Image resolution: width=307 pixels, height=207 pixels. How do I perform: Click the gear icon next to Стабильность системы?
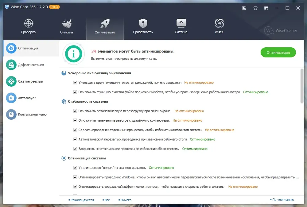coord(64,101)
